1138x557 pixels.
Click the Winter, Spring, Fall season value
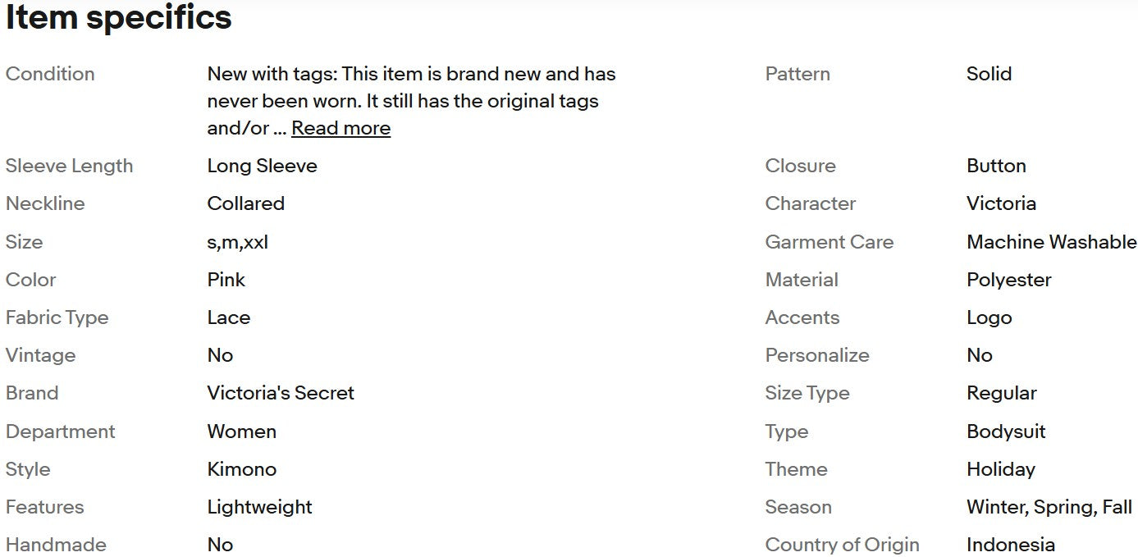[1049, 507]
